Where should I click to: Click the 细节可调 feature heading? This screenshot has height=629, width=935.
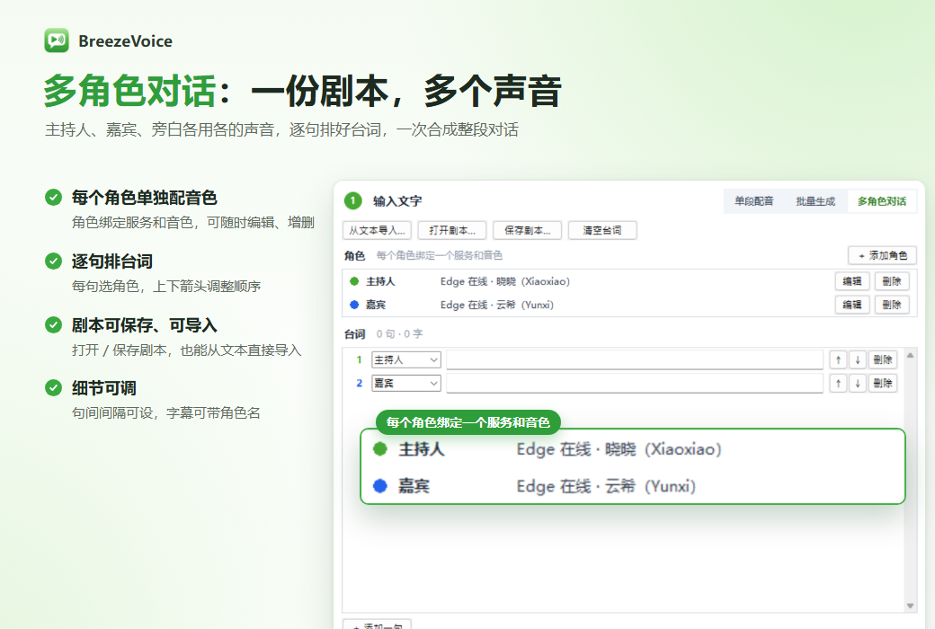[103, 388]
